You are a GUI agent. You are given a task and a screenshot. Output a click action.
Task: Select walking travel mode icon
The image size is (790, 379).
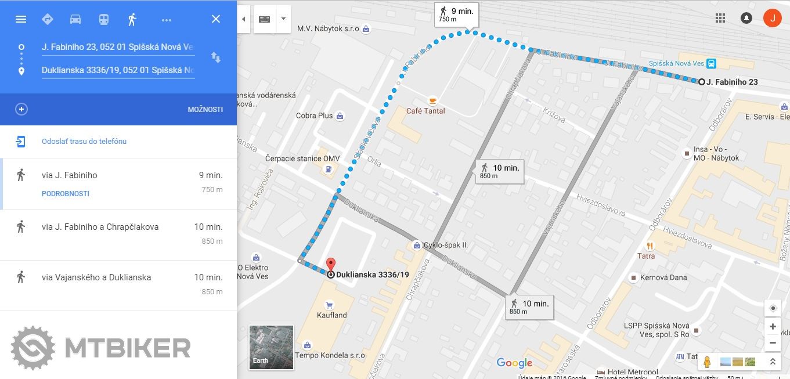pyautogui.click(x=132, y=19)
